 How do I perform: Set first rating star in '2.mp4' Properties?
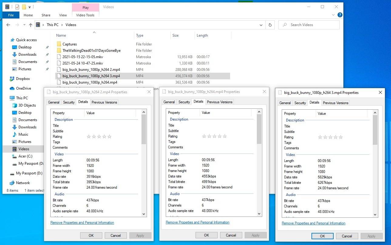point(89,137)
